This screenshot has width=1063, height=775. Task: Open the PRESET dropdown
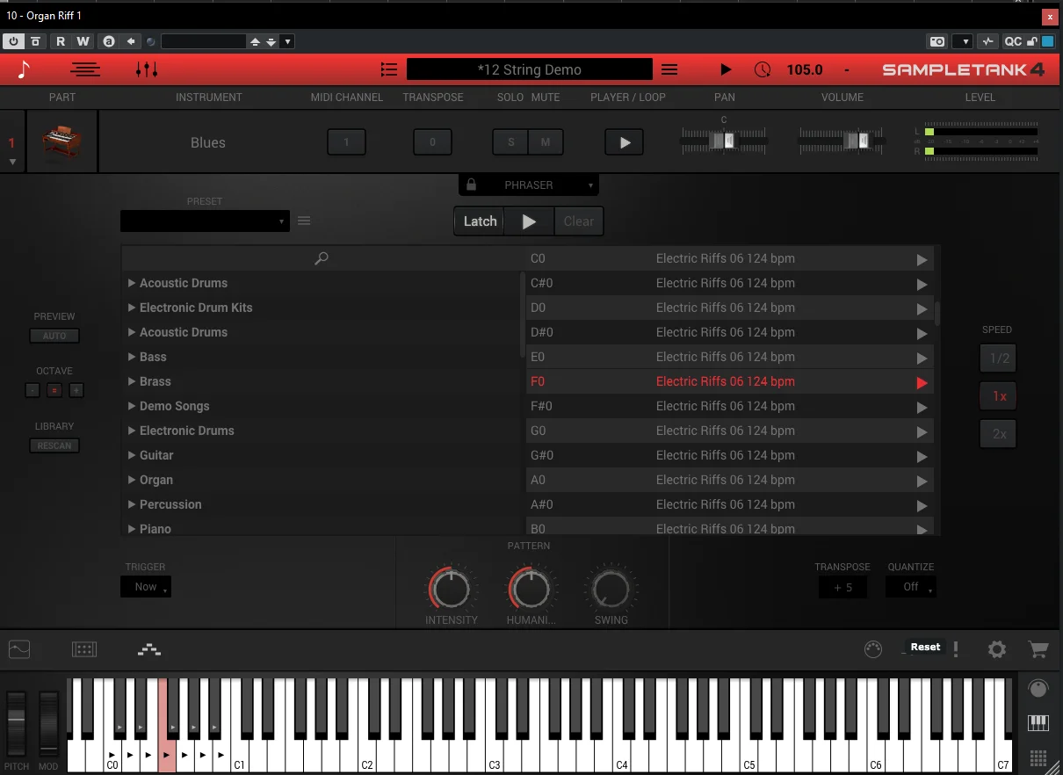pos(205,221)
